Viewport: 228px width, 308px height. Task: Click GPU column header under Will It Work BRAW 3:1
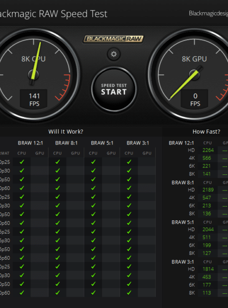point(147,153)
